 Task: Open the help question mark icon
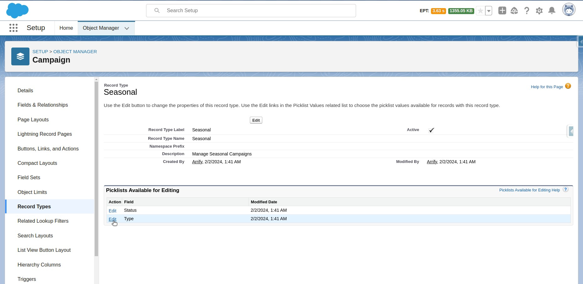[x=527, y=11]
